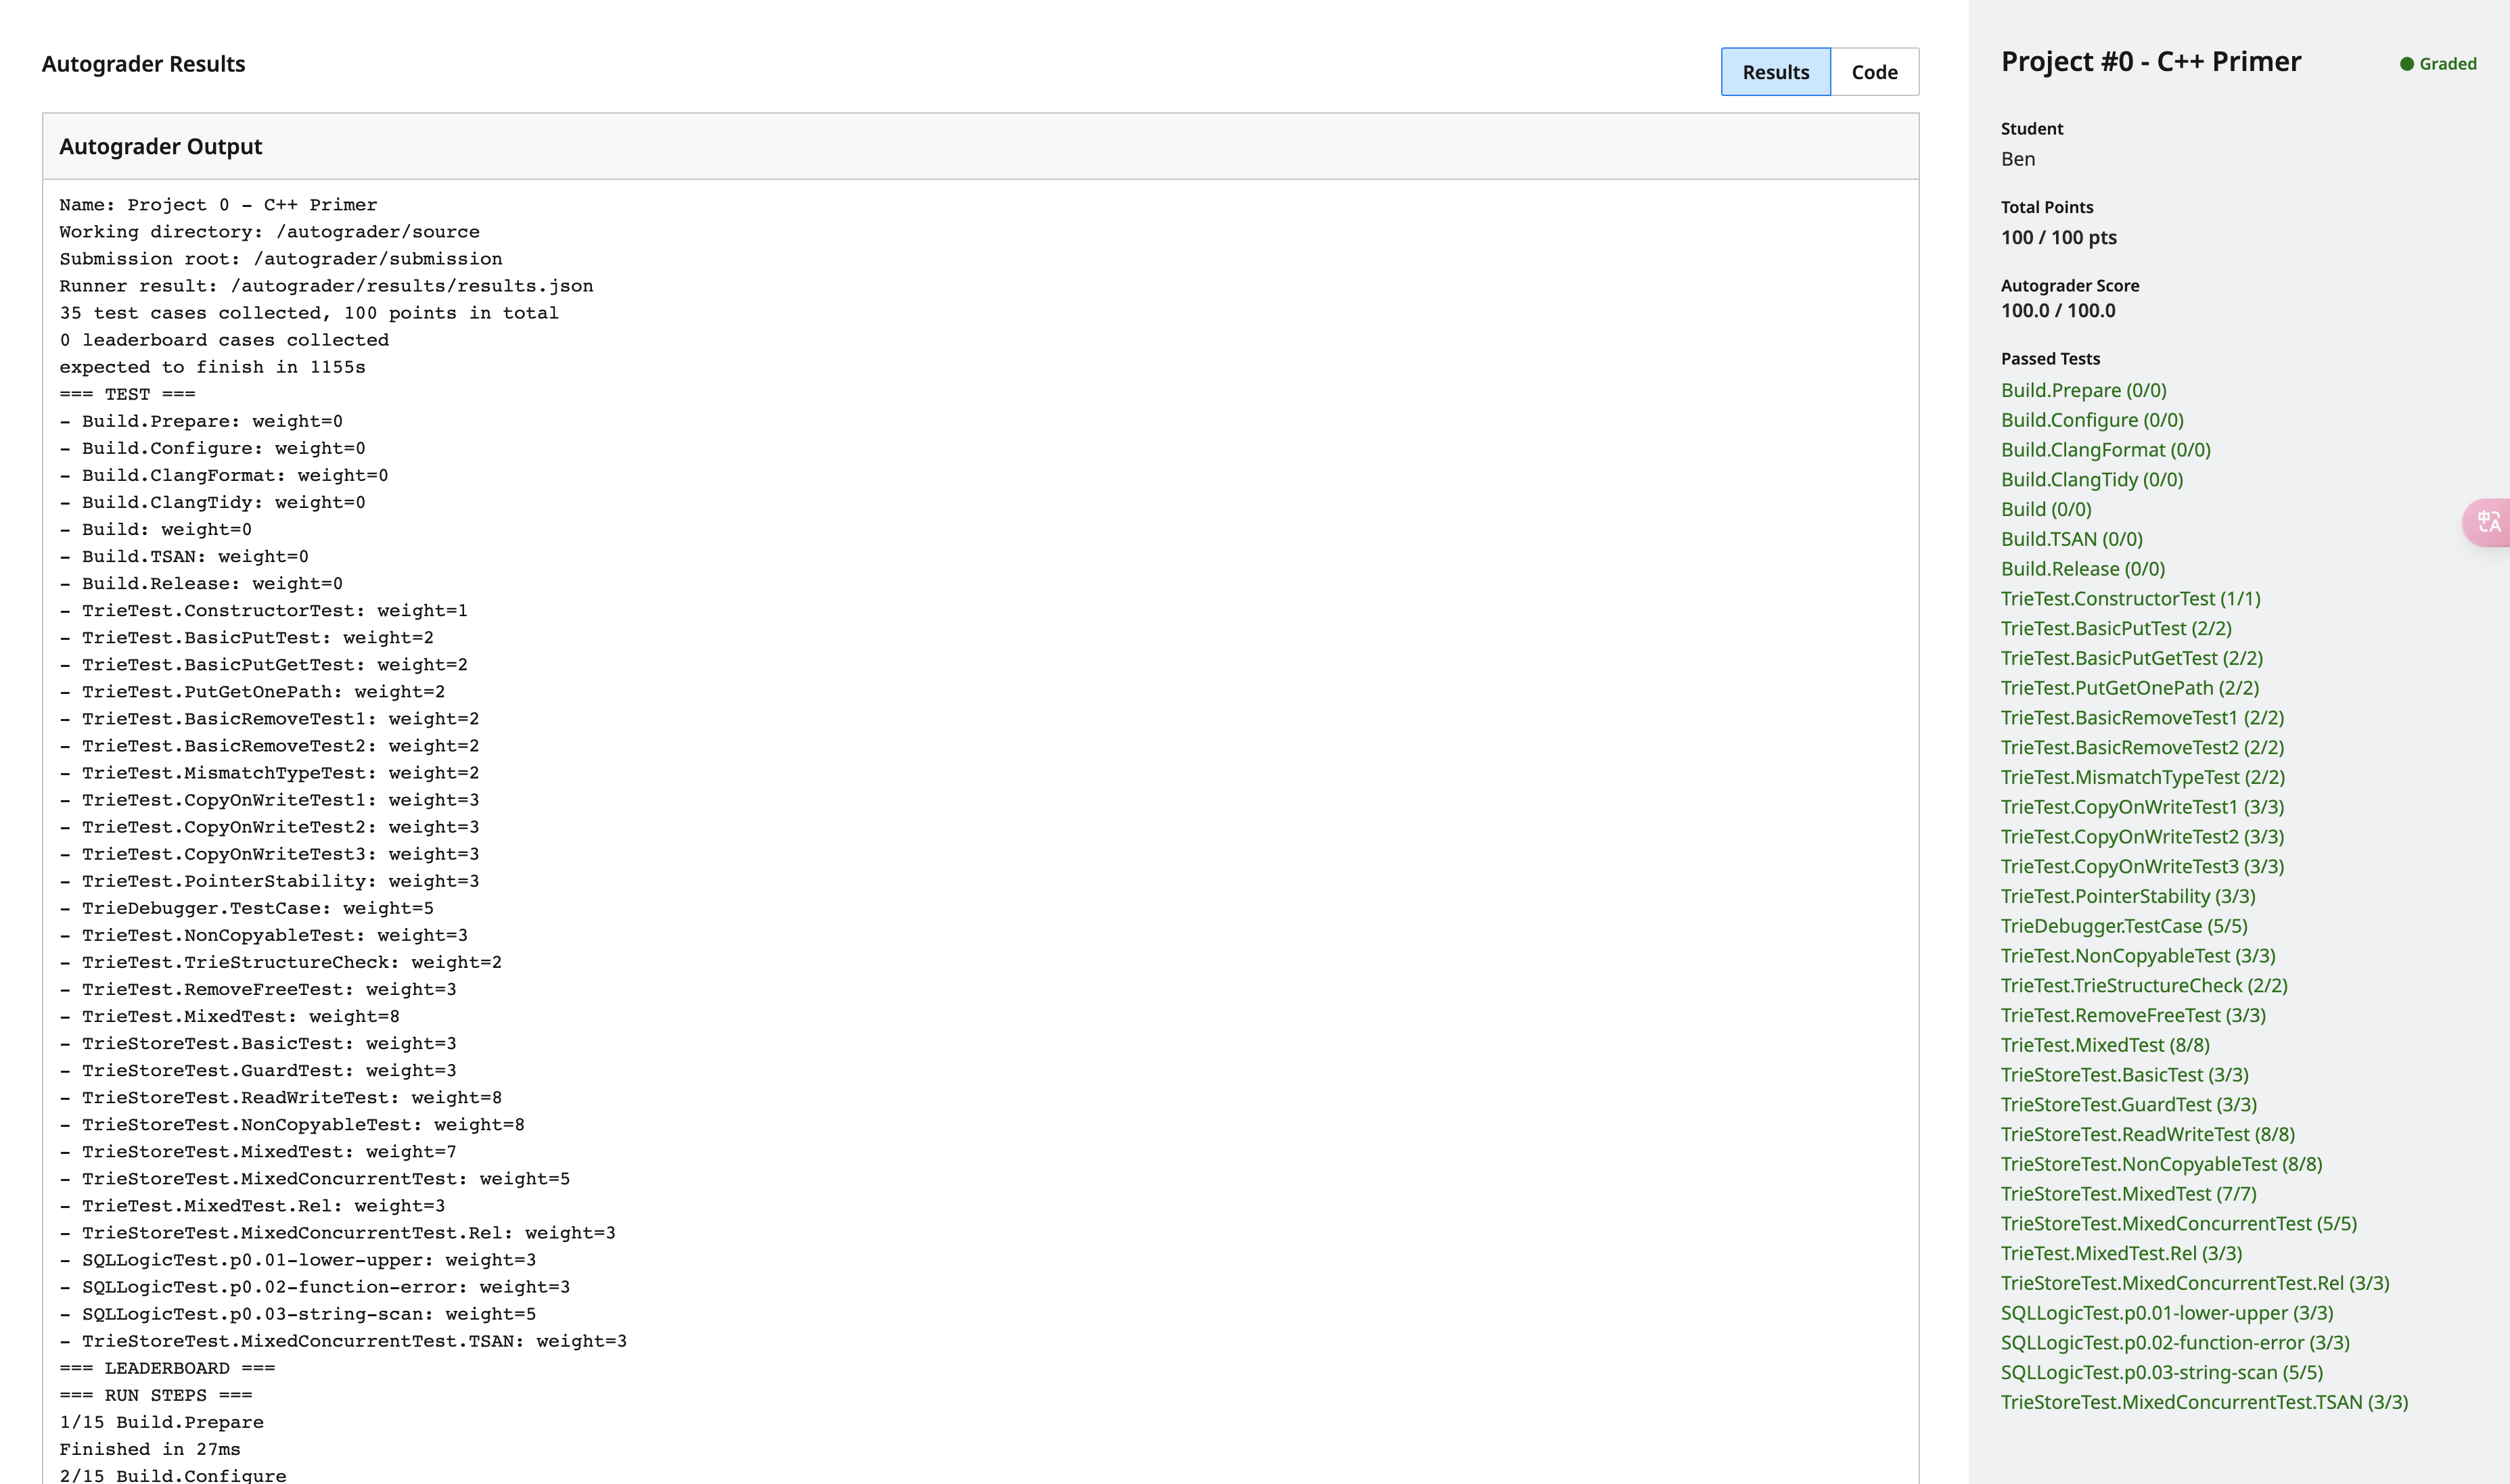
Task: Open TrieTest.PointerStability (3/3) link
Action: tap(2127, 896)
